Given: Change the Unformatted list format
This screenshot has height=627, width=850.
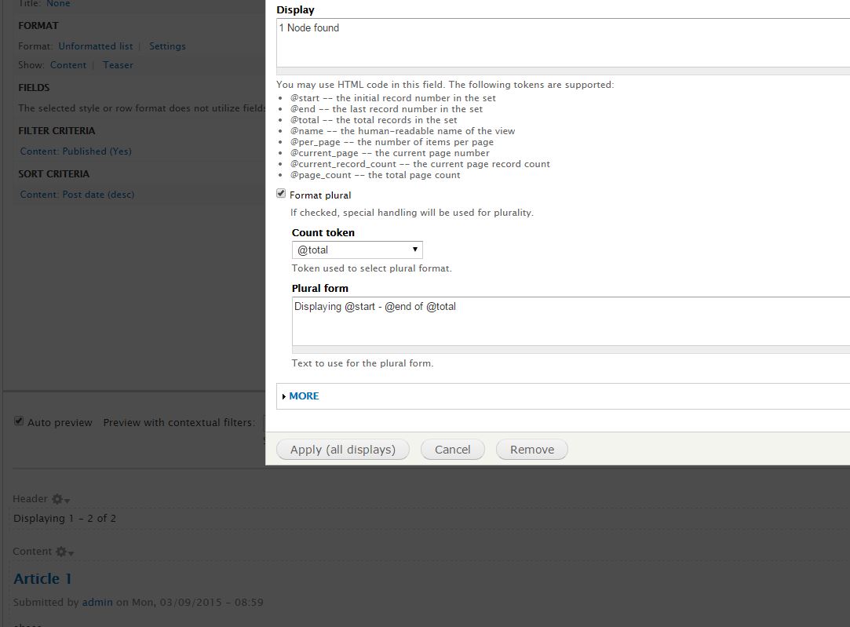Looking at the screenshot, I should click(x=95, y=46).
